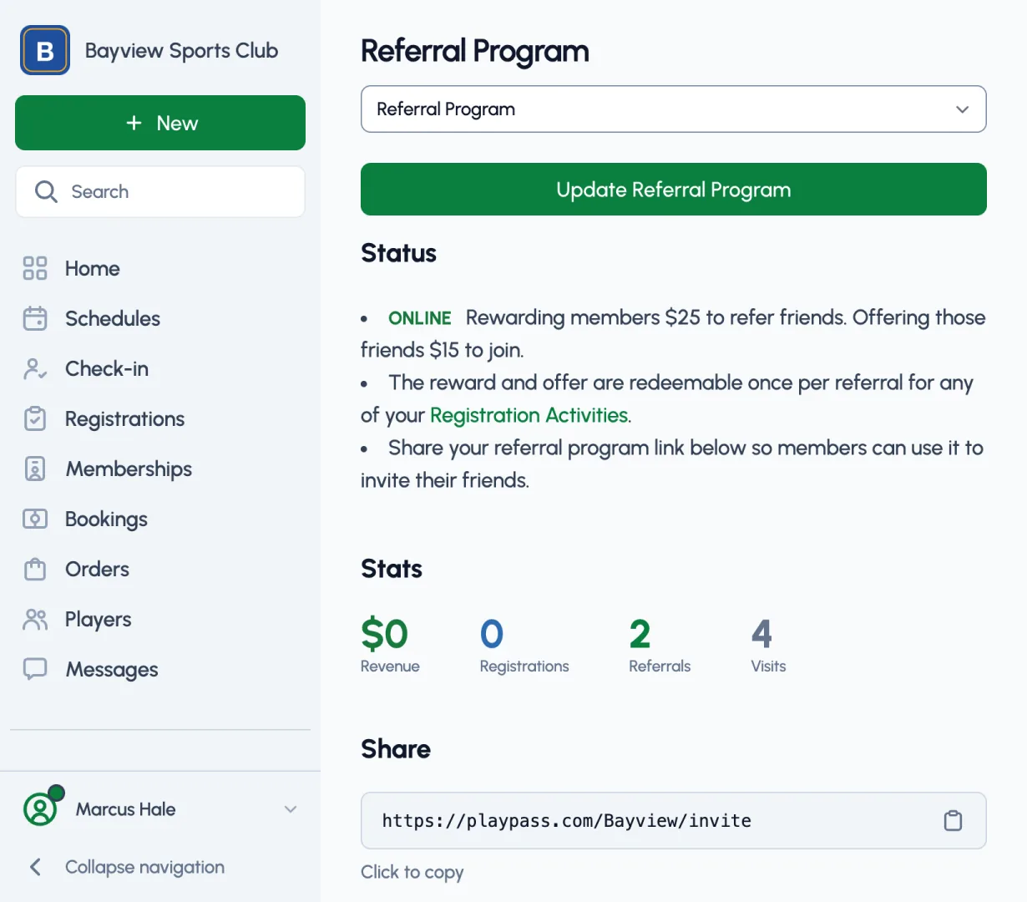Viewport: 1027px width, 902px height.
Task: Click the Bayview Sports Club logo icon
Action: coord(45,50)
